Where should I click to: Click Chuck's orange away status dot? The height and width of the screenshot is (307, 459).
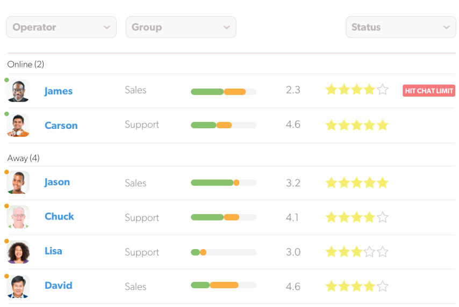(x=7, y=206)
